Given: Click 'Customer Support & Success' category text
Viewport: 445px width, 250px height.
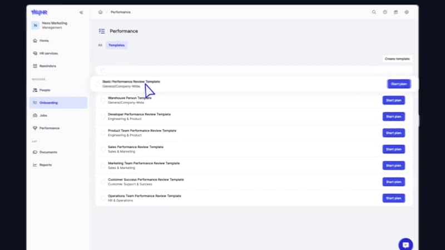Looking at the screenshot, I should point(130,184).
